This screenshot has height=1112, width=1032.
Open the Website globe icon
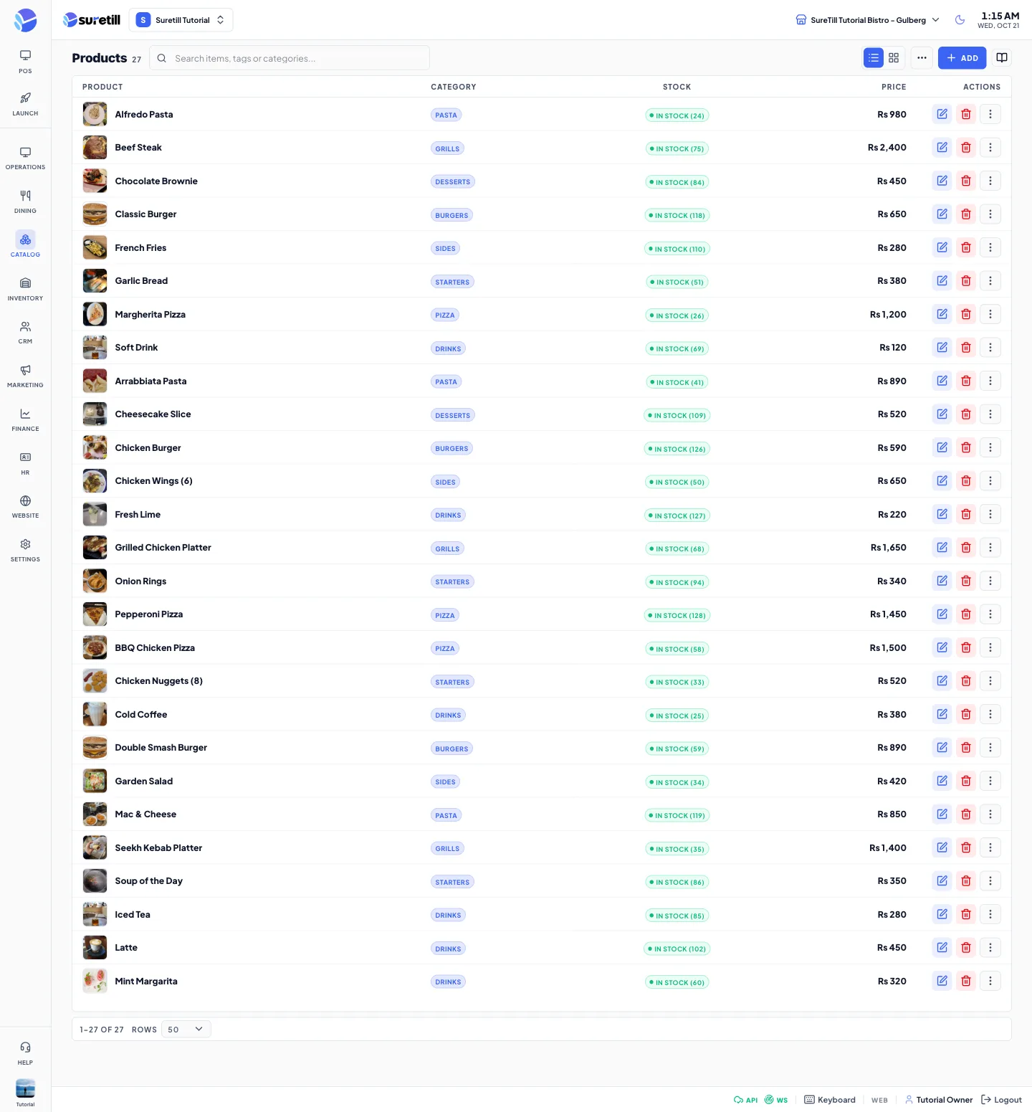[x=25, y=507]
